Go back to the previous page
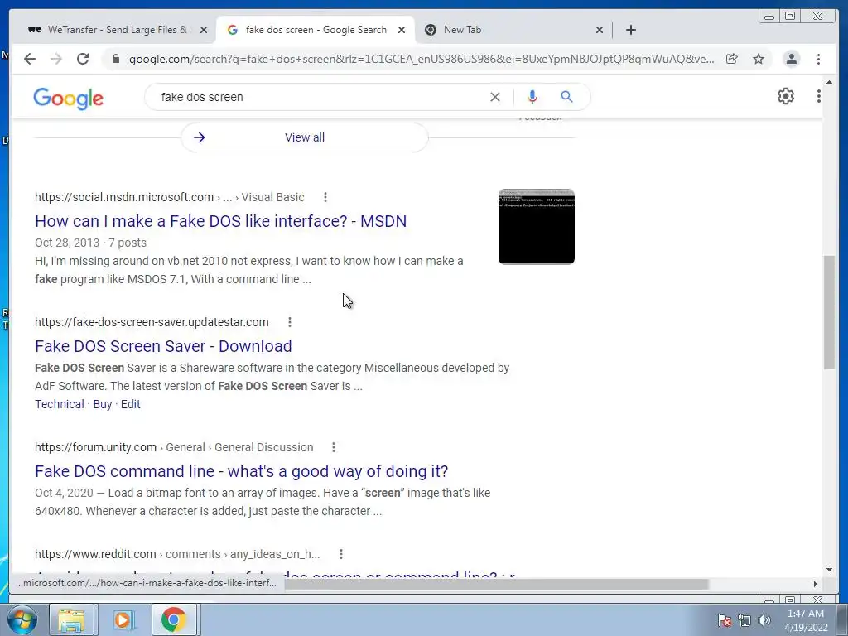This screenshot has width=848, height=636. coord(30,59)
